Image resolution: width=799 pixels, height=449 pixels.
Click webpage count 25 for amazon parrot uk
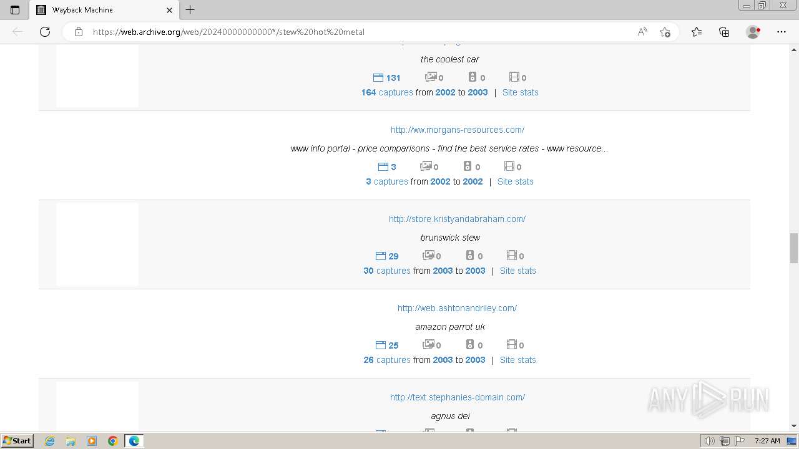click(387, 345)
